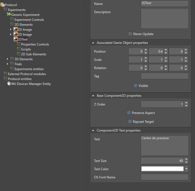This screenshot has height=191, width=195.
Task: Click the Text Size value field
Action: (x=162, y=161)
